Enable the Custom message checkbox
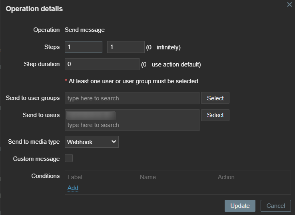Image resolution: width=295 pixels, height=215 pixels. click(69, 158)
